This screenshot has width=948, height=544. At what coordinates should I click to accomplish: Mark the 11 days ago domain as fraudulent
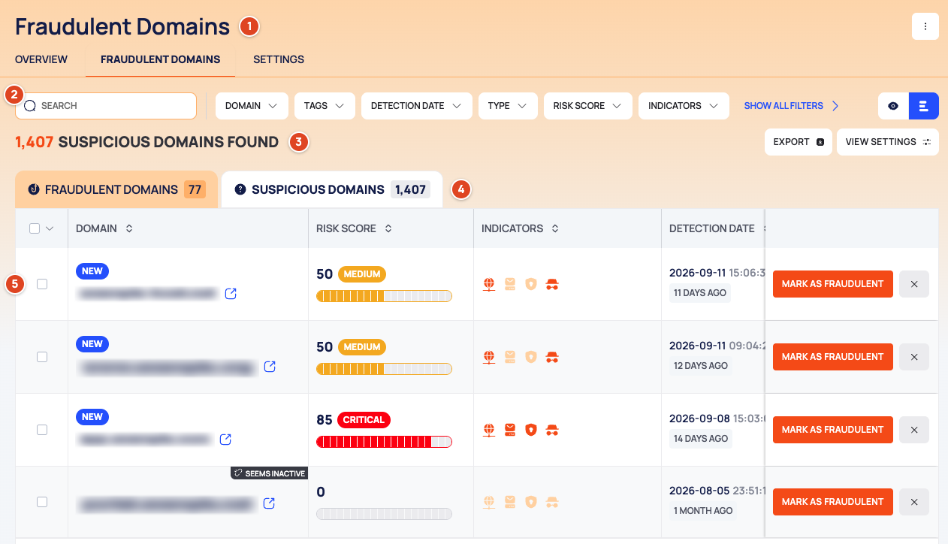833,284
